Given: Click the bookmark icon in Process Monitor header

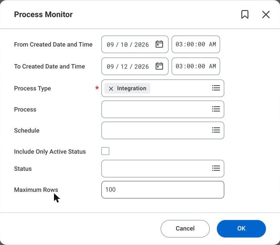Looking at the screenshot, I should coord(245,14).
